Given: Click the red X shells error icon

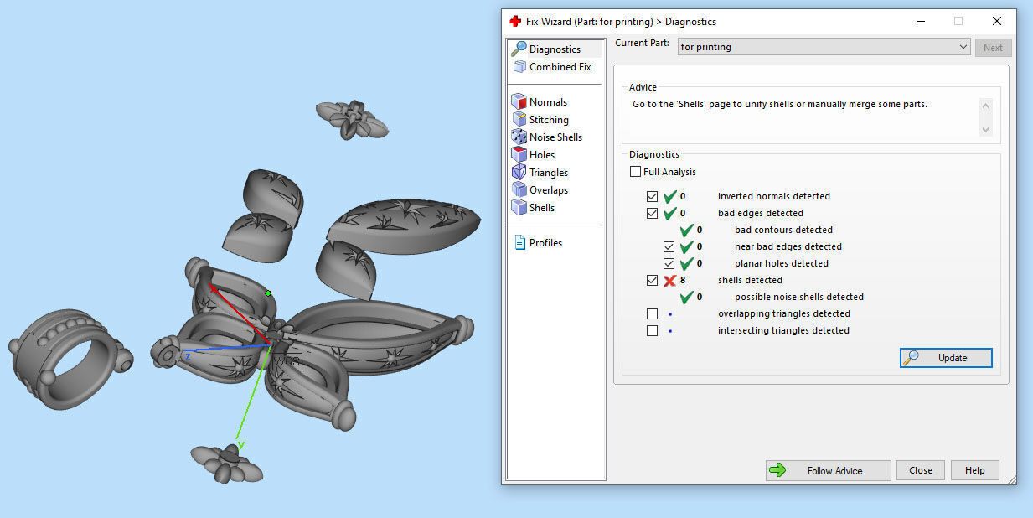Looking at the screenshot, I should pyautogui.click(x=669, y=280).
